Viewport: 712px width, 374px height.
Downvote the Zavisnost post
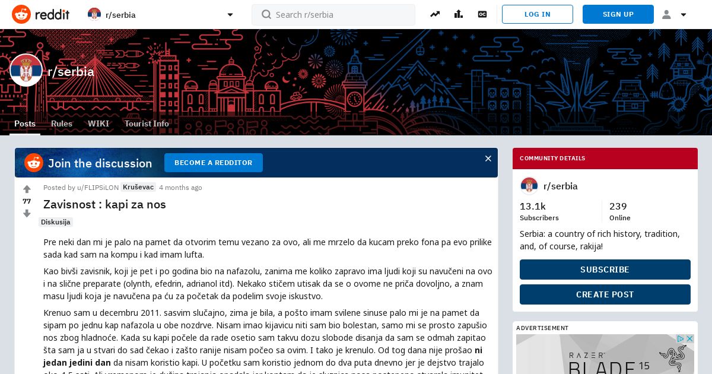(27, 213)
